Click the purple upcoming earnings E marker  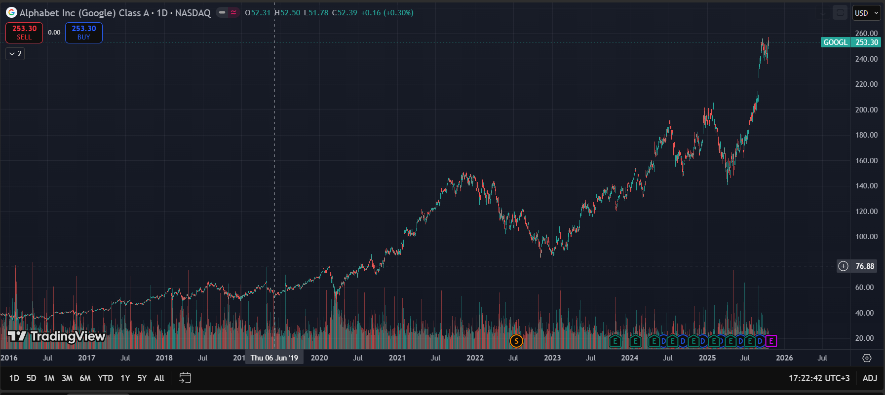click(x=771, y=341)
